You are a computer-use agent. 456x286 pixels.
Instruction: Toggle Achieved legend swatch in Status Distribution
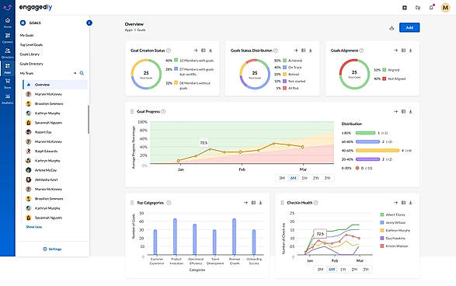[x=285, y=61]
